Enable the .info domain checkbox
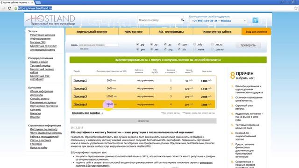The width and height of the screenshot is (299, 168). [194, 44]
